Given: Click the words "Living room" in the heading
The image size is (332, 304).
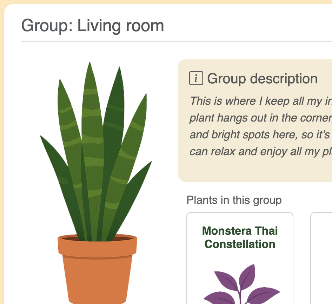Looking at the screenshot, I should pos(120,26).
